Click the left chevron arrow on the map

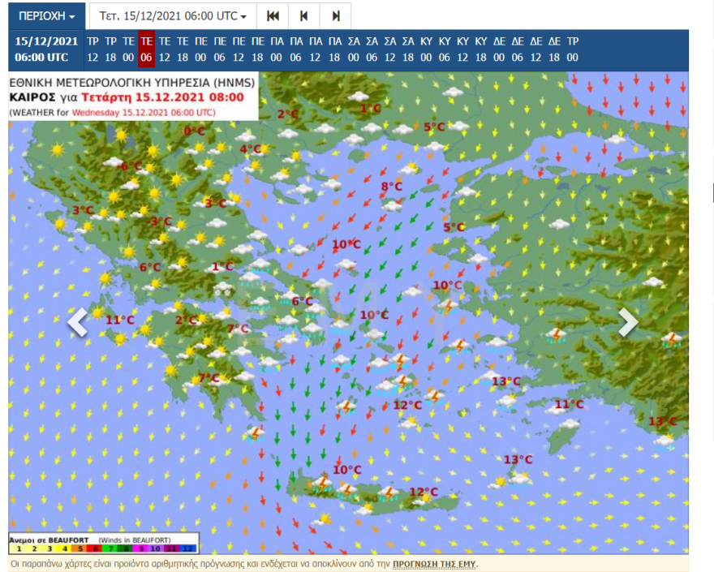77,322
